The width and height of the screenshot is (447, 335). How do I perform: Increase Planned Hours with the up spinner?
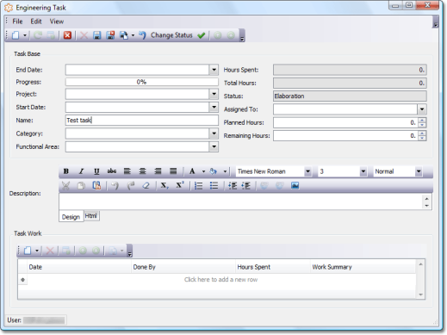[x=422, y=120]
